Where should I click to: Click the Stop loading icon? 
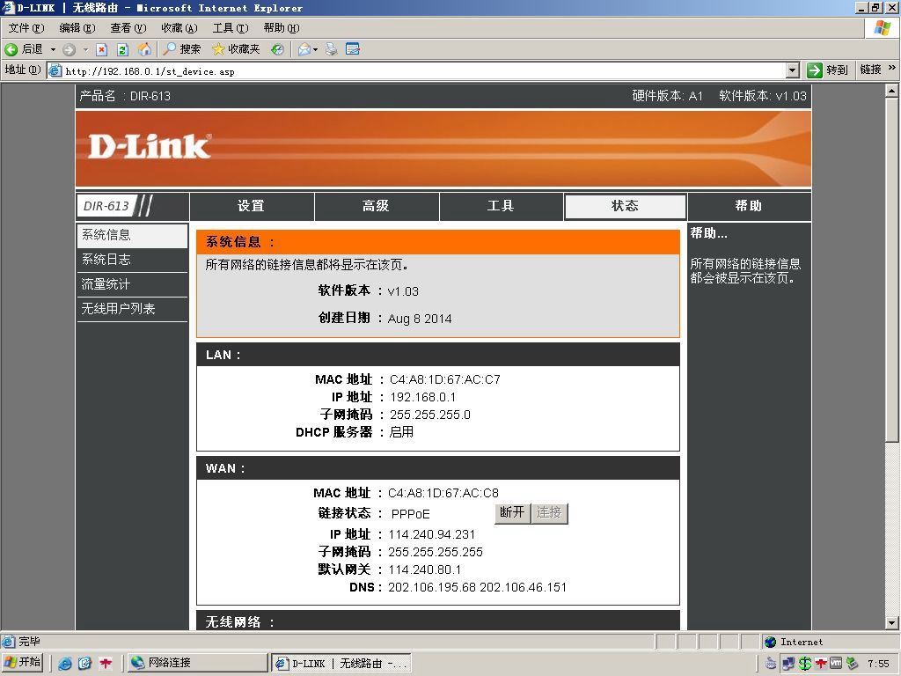coord(102,49)
